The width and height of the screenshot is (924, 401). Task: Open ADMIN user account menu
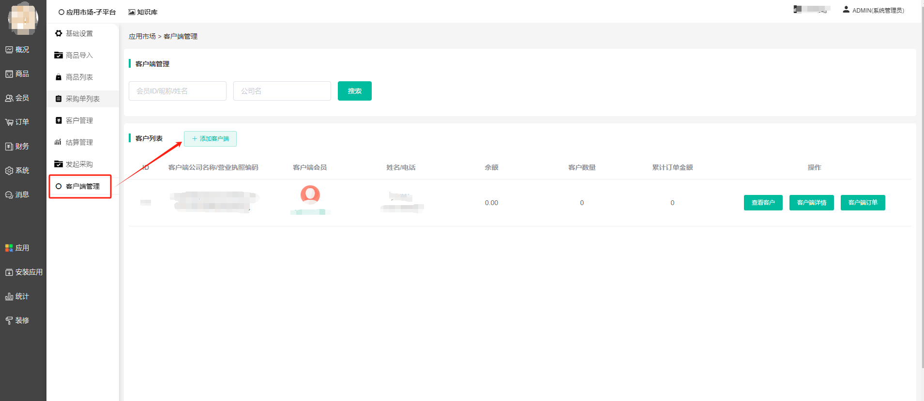[873, 10]
